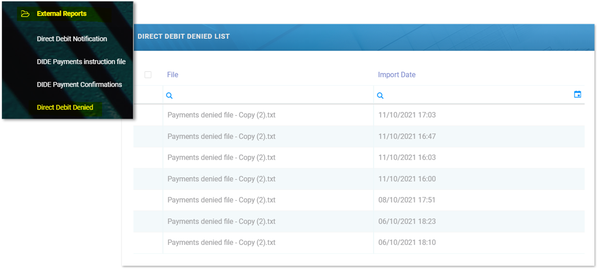The width and height of the screenshot is (599, 270).
Task: Click the search icon in Import Date filter
Action: [380, 95]
